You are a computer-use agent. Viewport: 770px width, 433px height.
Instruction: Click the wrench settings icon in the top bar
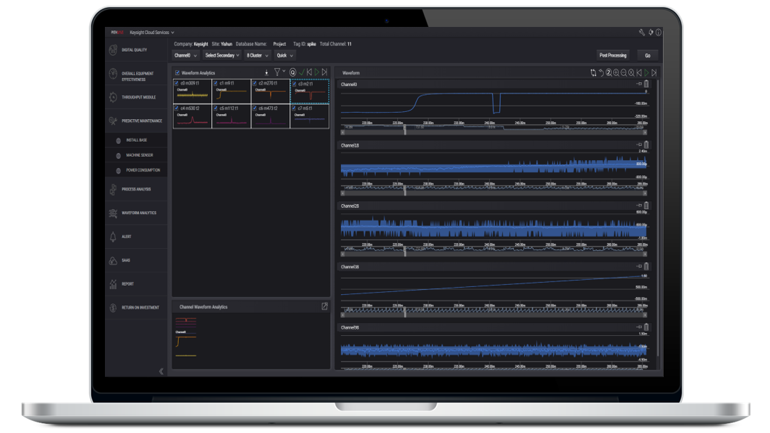point(642,32)
